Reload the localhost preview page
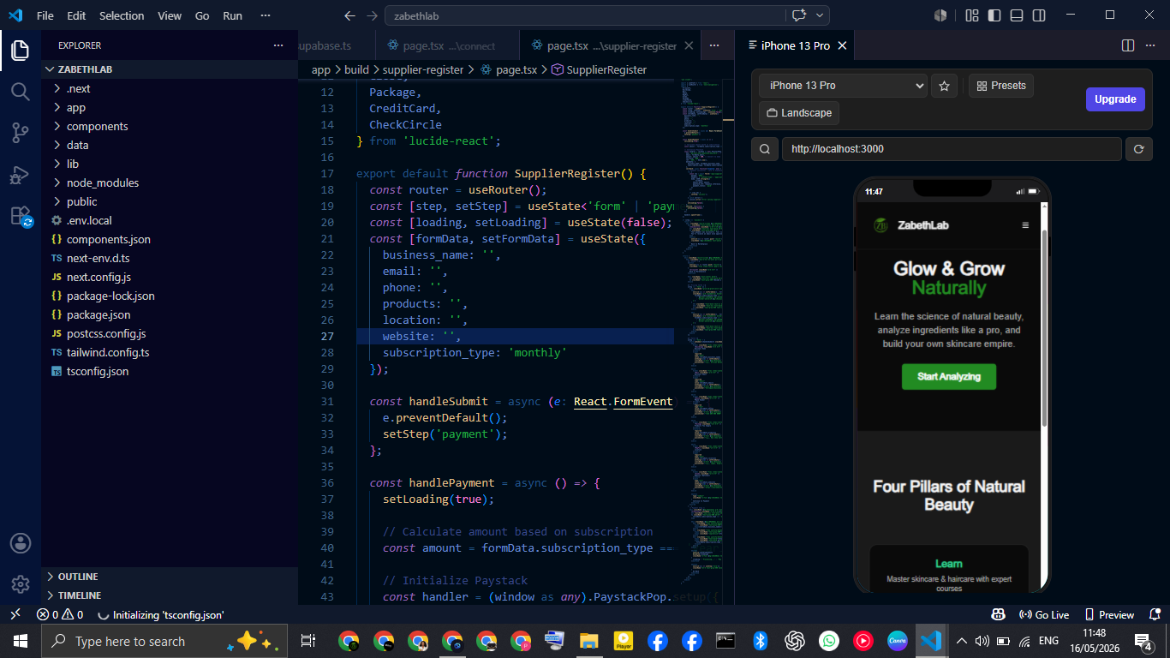 click(x=1138, y=149)
